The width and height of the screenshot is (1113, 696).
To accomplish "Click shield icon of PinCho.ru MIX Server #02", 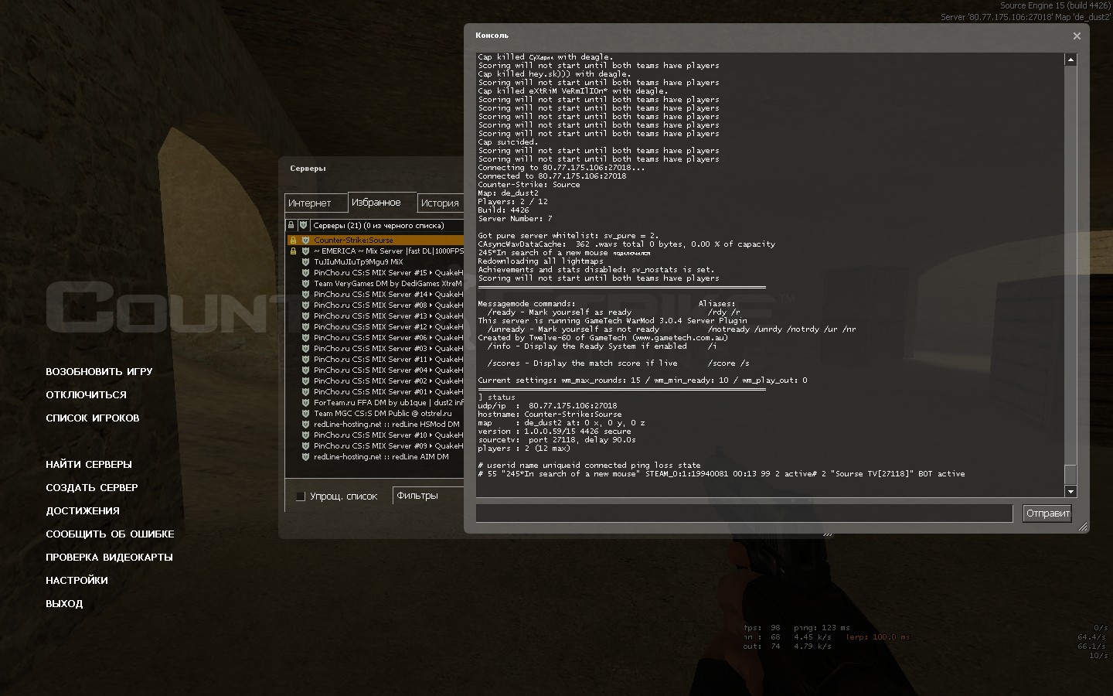I will click(305, 381).
